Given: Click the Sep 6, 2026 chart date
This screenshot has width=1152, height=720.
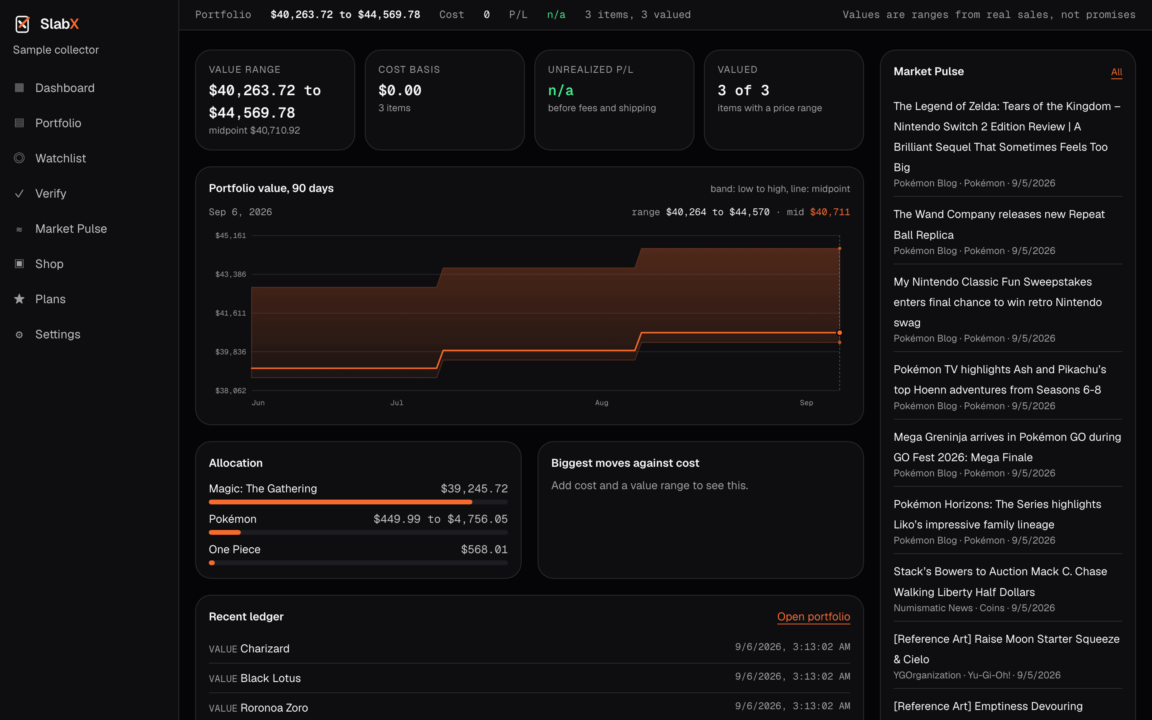Looking at the screenshot, I should tap(240, 212).
